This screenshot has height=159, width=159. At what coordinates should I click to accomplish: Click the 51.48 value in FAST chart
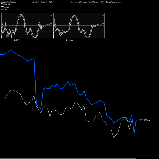click(47, 24)
